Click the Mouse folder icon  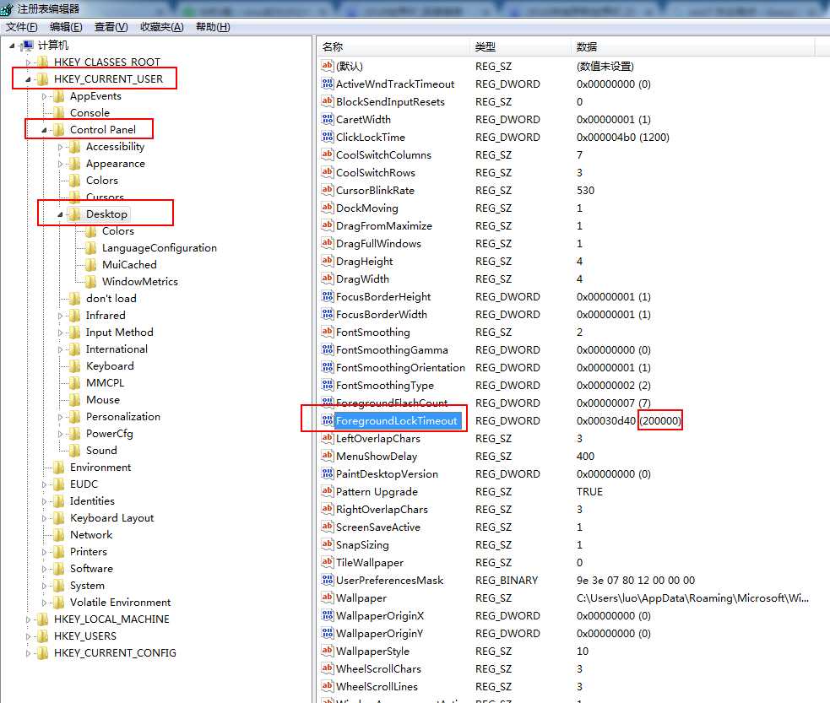pyautogui.click(x=75, y=400)
